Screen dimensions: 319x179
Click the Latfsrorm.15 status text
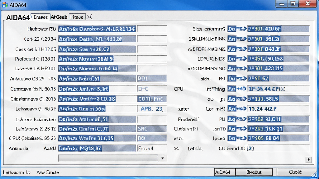[x=17, y=172]
